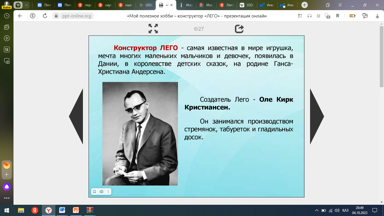The height and width of the screenshot is (216, 384).
Task: Launch Alice assistant from the sidebar
Action: [x=7, y=186]
